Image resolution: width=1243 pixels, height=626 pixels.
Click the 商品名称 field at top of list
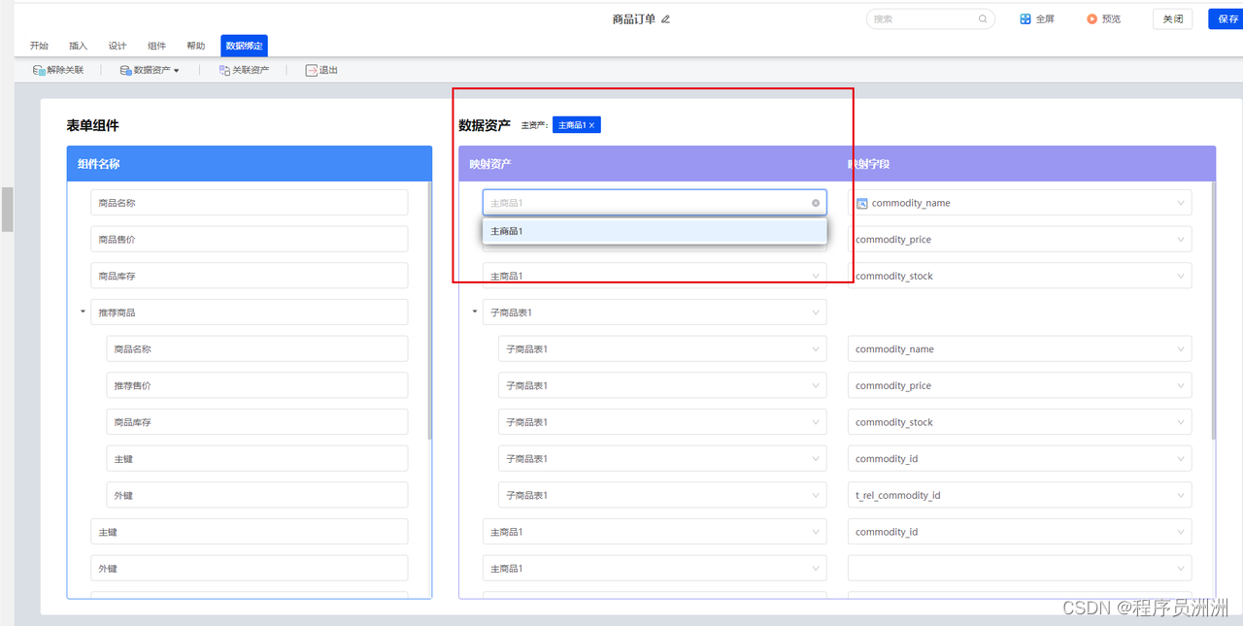coord(249,203)
